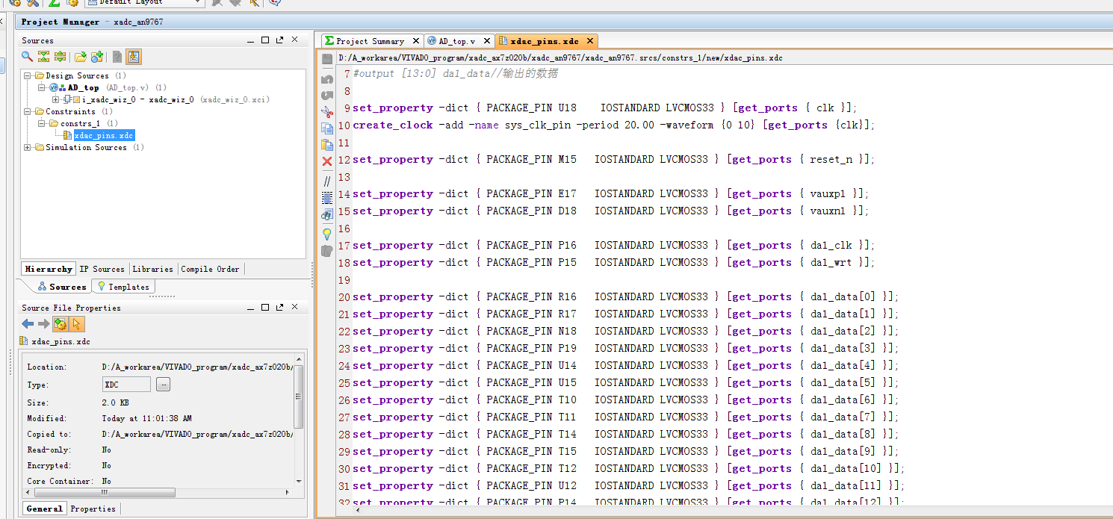Maximize the Source File Properties panel
Image resolution: width=1113 pixels, height=519 pixels.
pos(265,308)
